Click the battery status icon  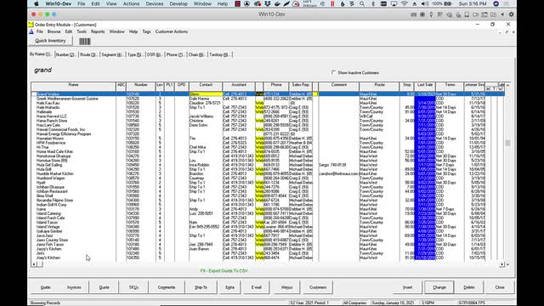click(x=448, y=3)
